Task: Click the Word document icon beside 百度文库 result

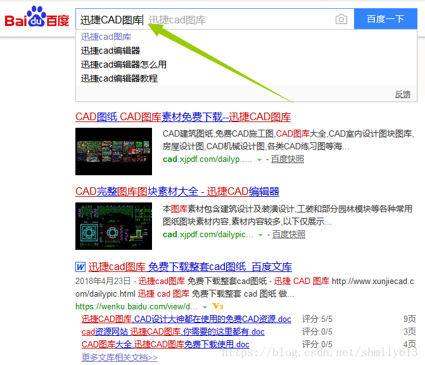Action: pos(80,267)
